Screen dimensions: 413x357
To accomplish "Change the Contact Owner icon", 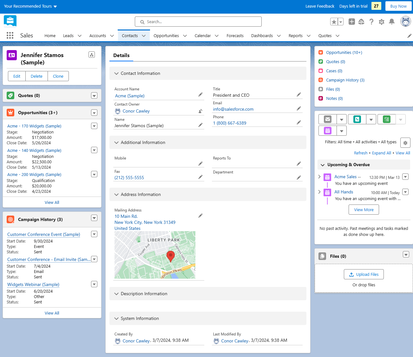I will 200,111.
